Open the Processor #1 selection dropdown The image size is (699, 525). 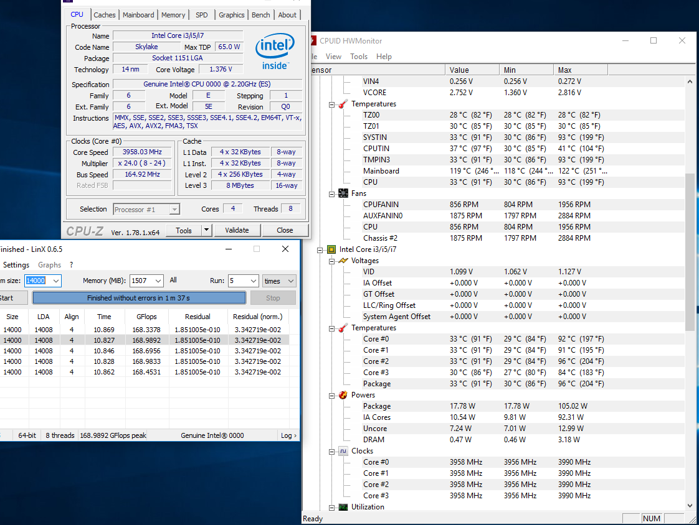(174, 209)
